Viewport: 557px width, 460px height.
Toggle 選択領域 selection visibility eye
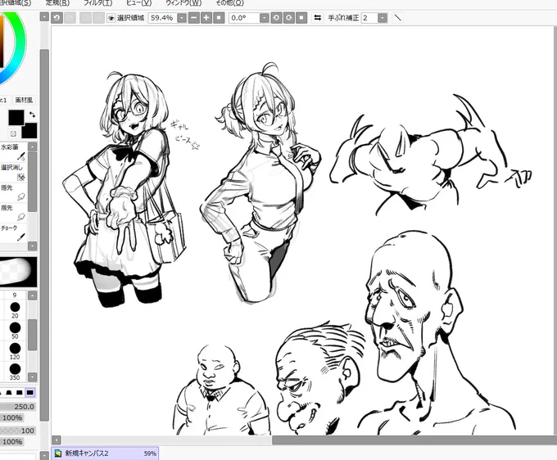111,18
